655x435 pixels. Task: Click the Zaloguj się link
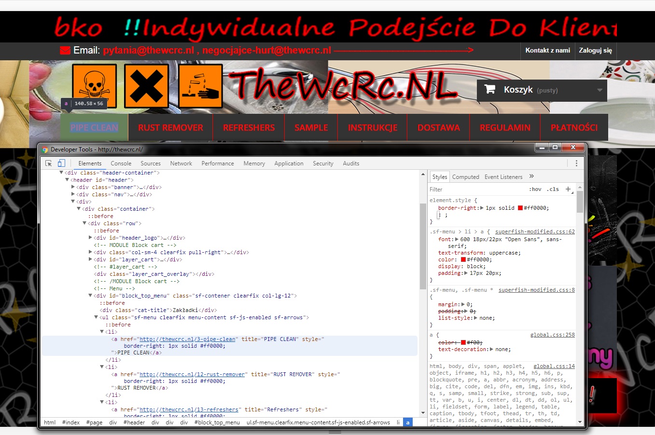pyautogui.click(x=596, y=51)
